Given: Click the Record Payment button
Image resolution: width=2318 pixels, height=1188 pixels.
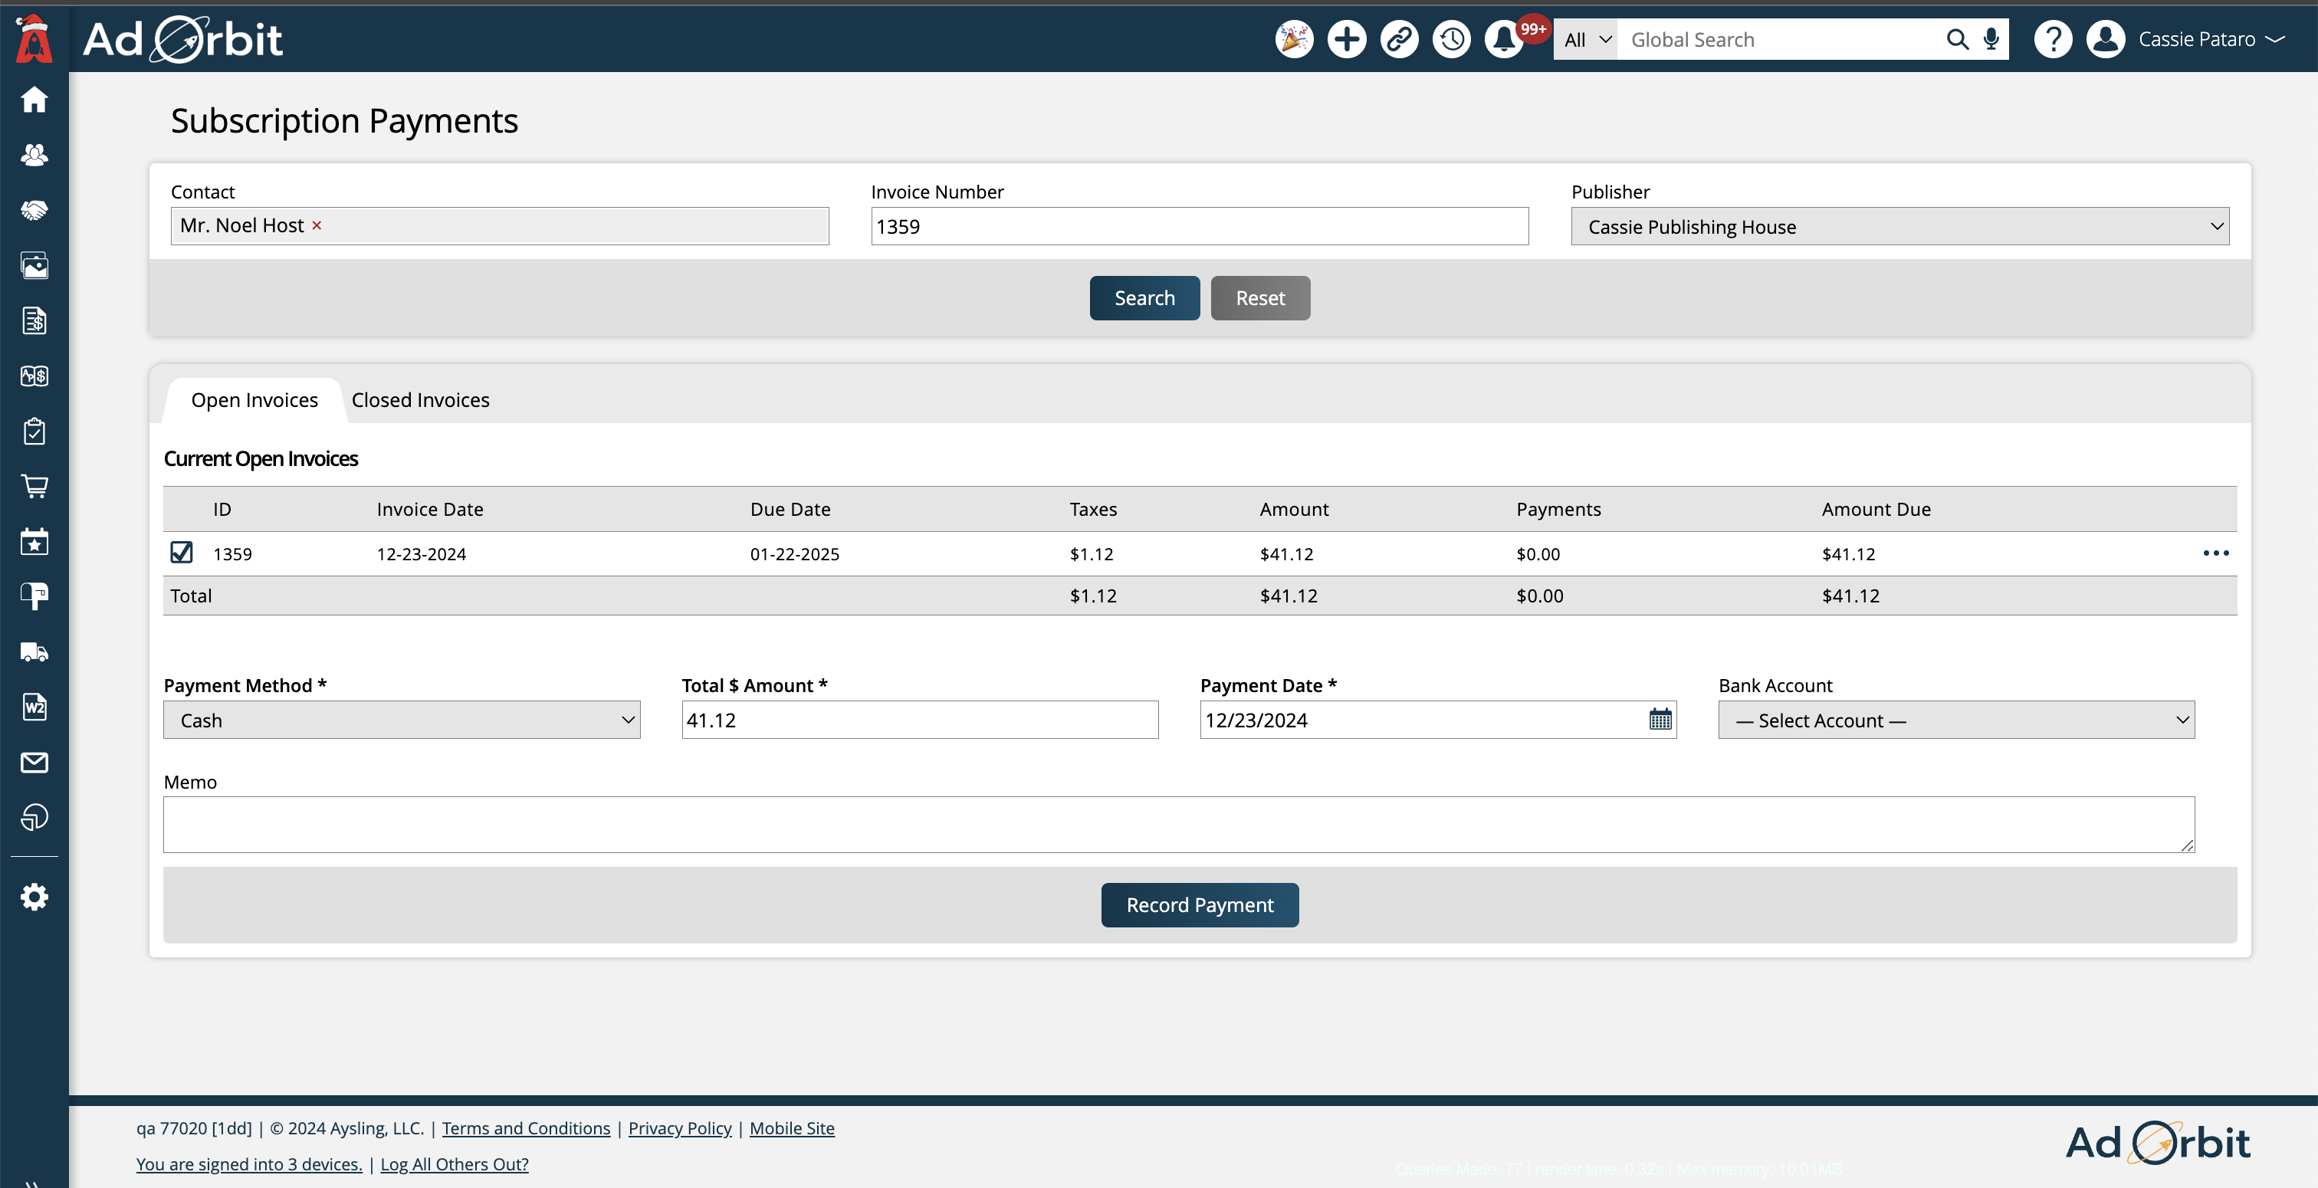Looking at the screenshot, I should coord(1200,904).
